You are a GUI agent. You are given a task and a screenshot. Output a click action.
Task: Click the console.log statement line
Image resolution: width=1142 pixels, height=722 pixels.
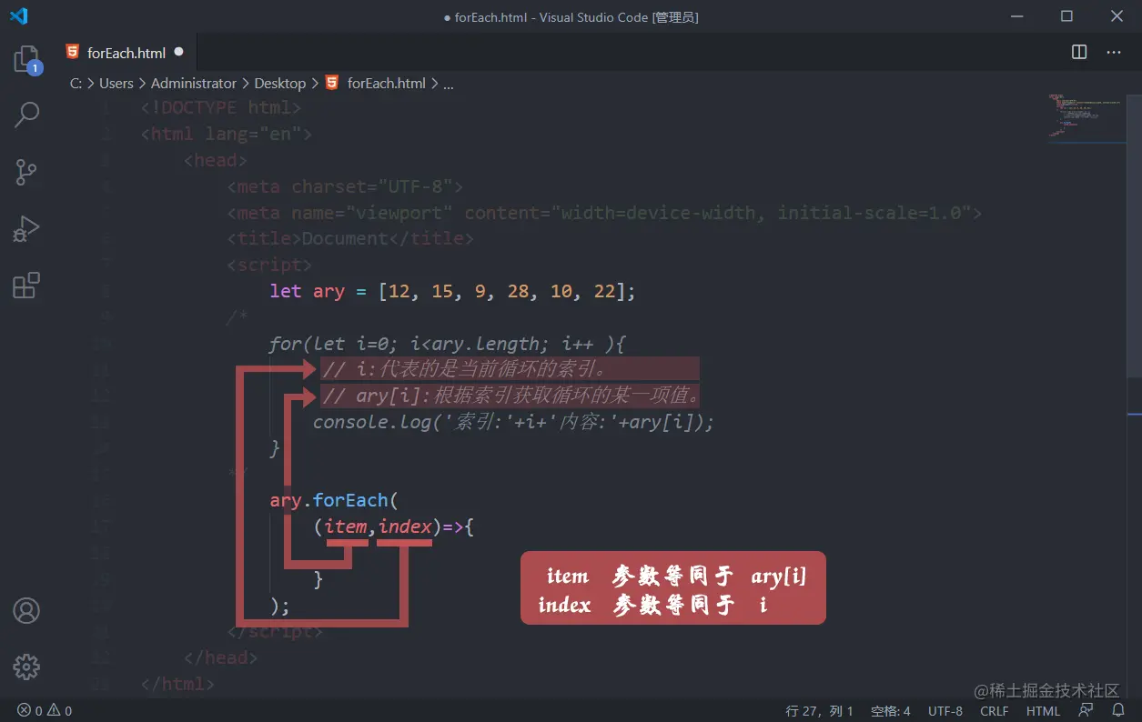coord(513,422)
